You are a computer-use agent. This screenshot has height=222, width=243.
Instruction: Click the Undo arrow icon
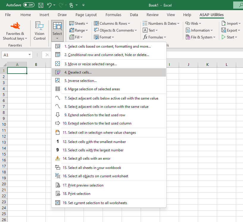pyautogui.click(x=49, y=5)
